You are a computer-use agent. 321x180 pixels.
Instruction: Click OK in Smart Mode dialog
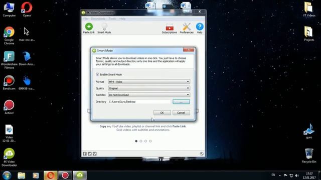pyautogui.click(x=162, y=112)
